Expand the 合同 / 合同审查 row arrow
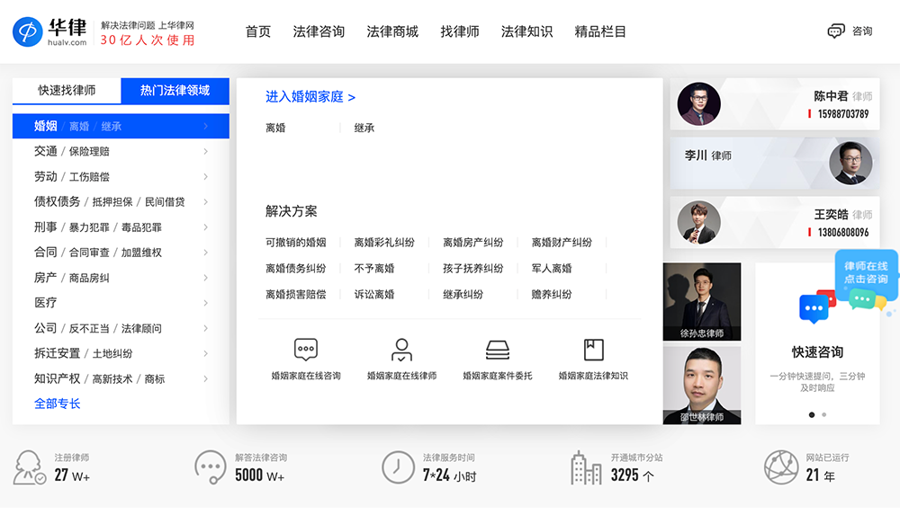900x515 pixels. pos(205,253)
